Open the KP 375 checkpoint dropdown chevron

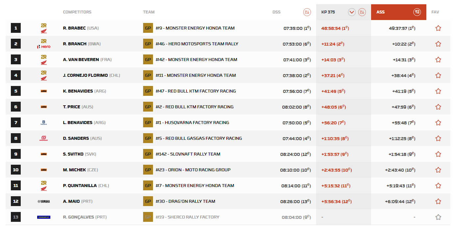(352, 12)
